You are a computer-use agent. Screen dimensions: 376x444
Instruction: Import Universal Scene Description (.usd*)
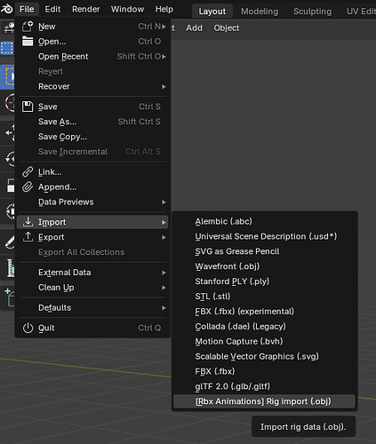(264, 236)
